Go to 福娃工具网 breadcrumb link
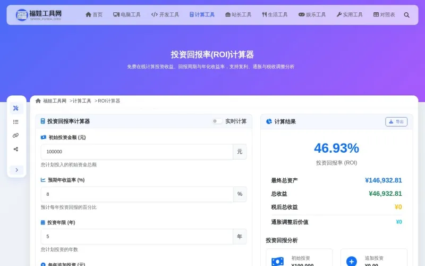The height and width of the screenshot is (266, 425). pyautogui.click(x=55, y=101)
